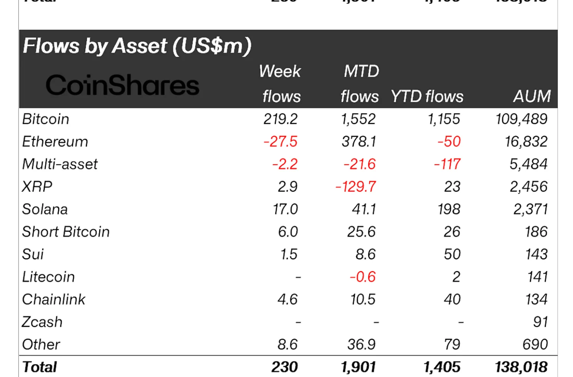Viewport: 573px width, 377px height.
Task: Click the Zcash row label
Action: click(42, 322)
